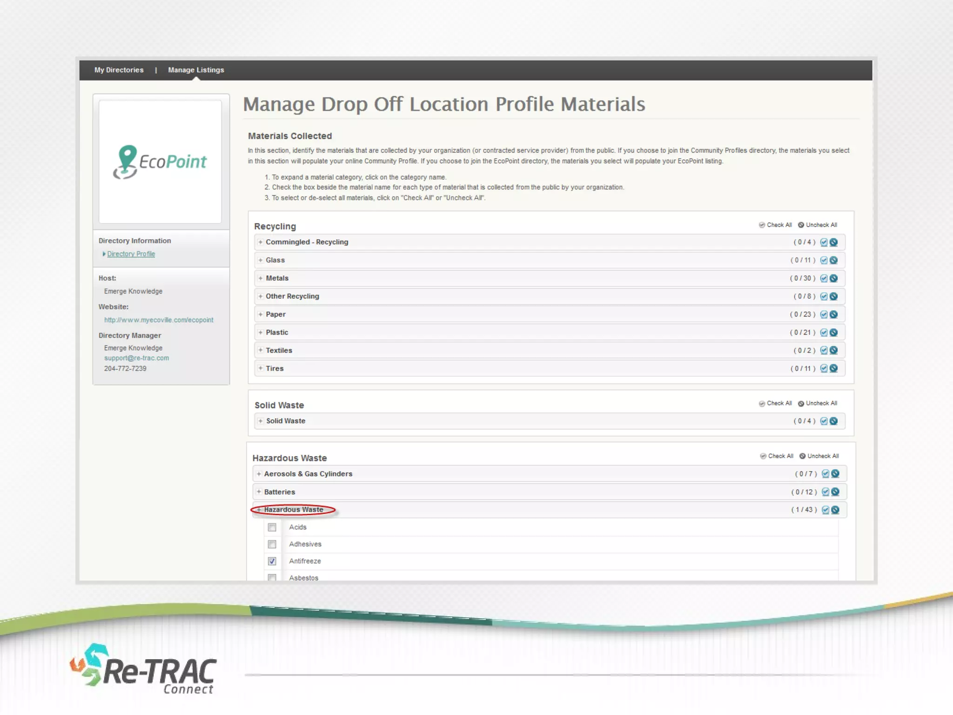Screen dimensions: 953x715
Task: Click uncheck-all icon in Metals row
Action: pyautogui.click(x=833, y=278)
